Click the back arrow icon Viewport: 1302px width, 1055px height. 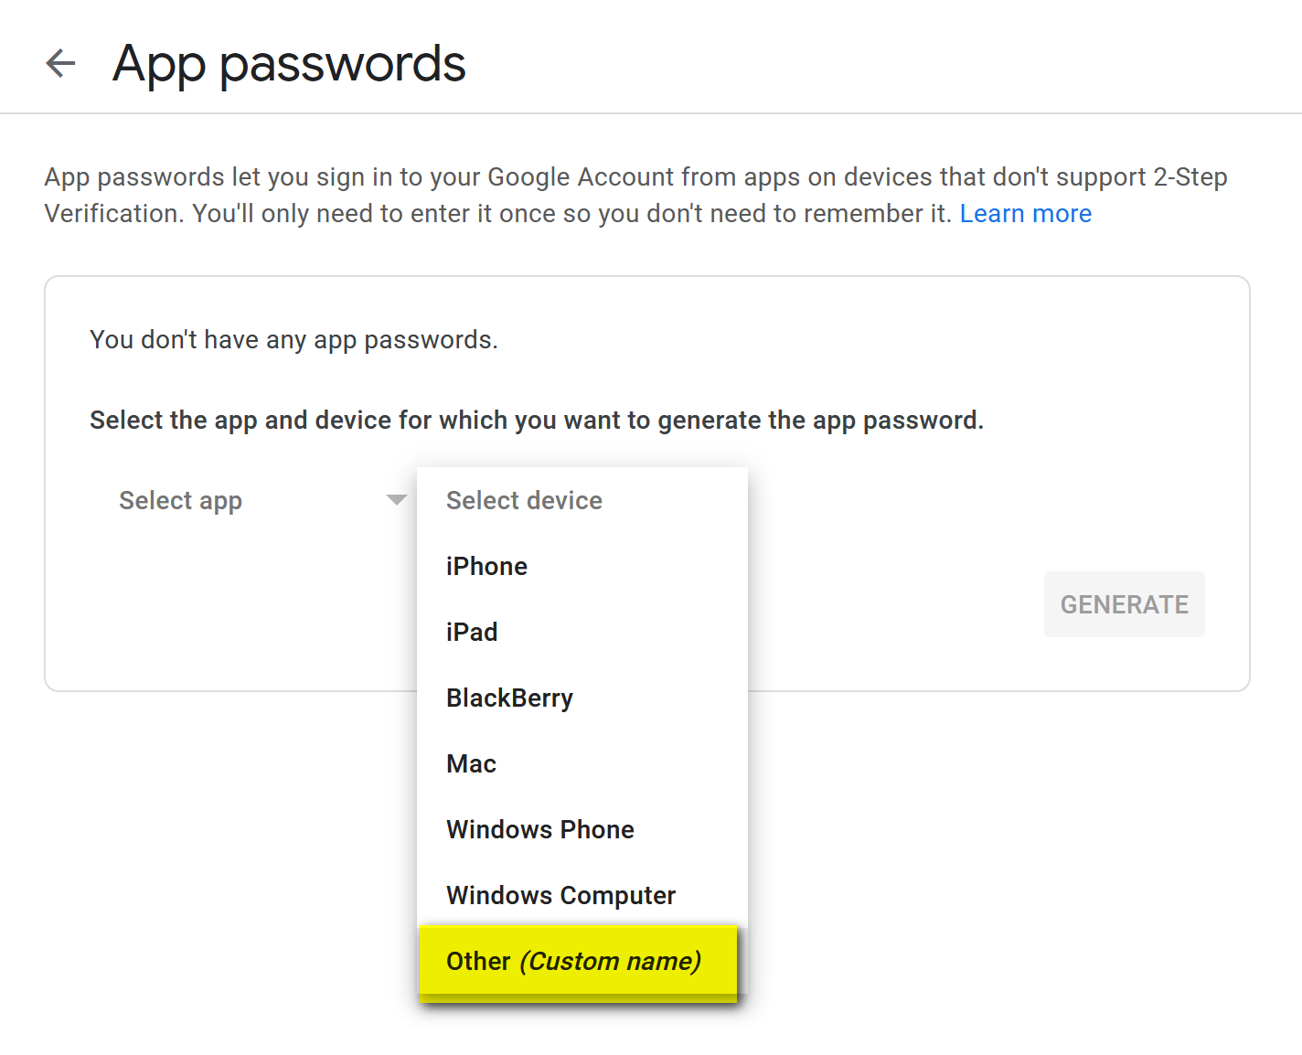tap(60, 63)
